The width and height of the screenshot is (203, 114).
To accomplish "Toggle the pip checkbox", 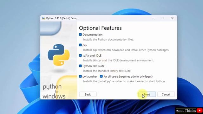I will tap(80, 45).
